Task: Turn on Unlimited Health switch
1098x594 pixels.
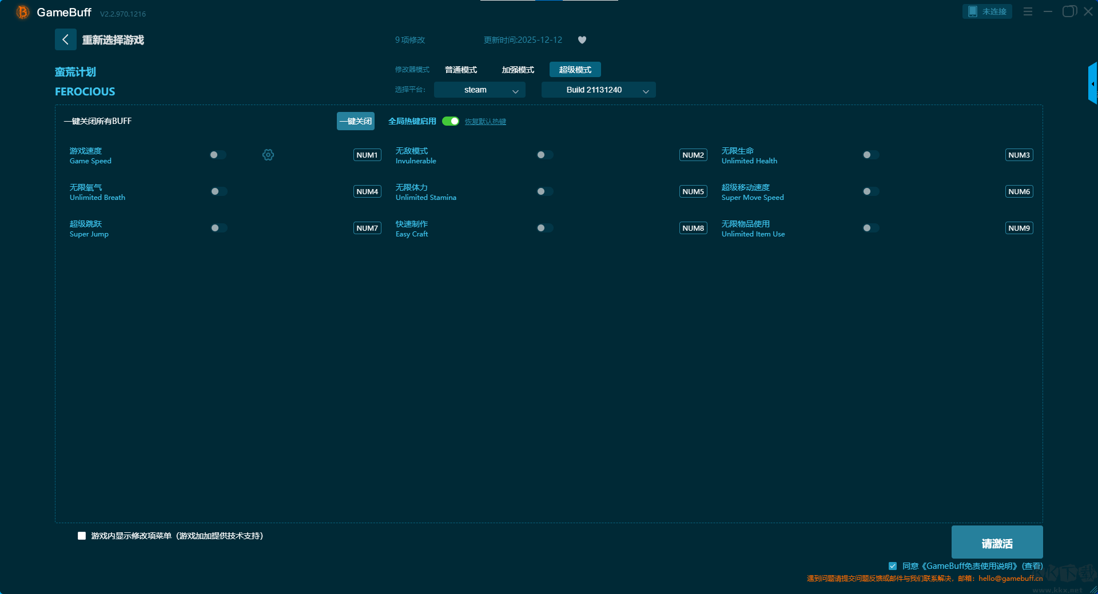Action: tap(870, 155)
